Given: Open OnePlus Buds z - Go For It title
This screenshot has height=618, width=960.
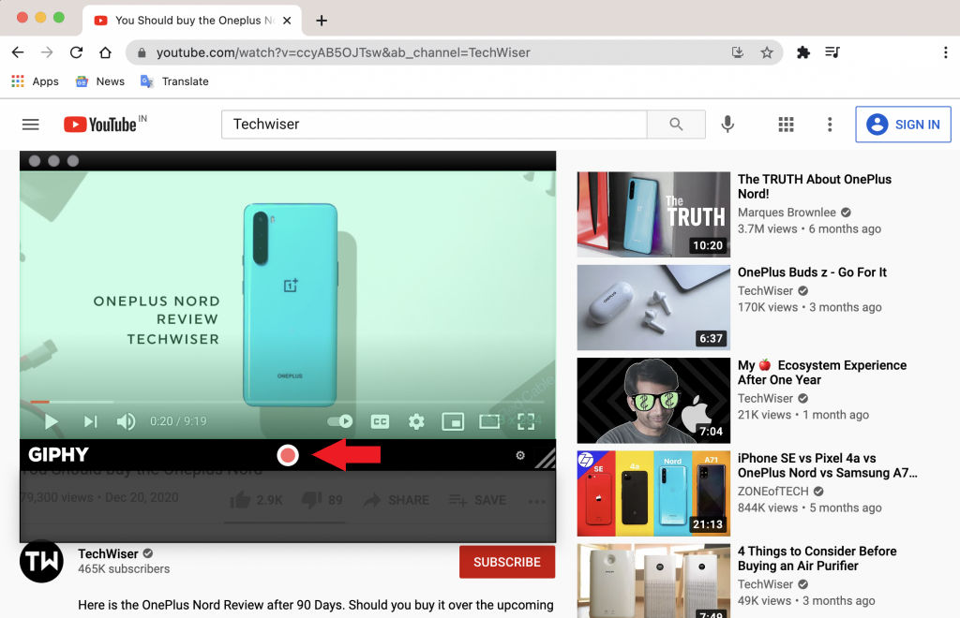Looking at the screenshot, I should [812, 272].
